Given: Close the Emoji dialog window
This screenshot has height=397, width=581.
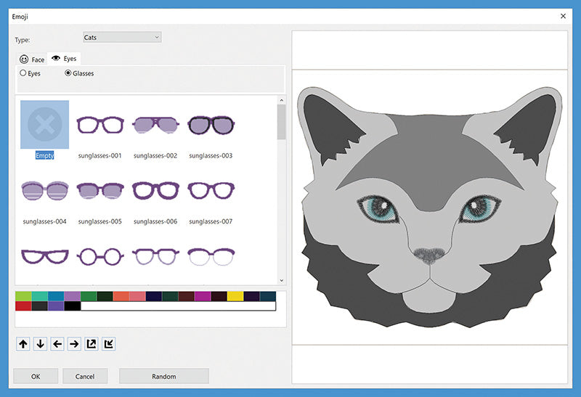Looking at the screenshot, I should point(563,15).
